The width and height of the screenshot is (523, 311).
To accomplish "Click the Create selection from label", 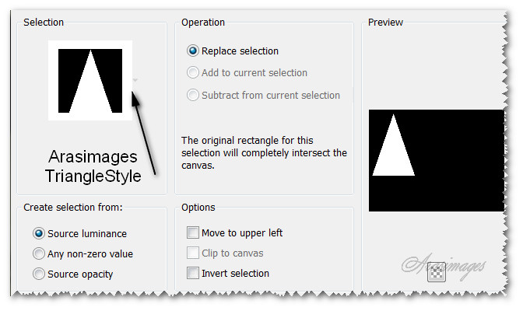I will pos(73,208).
